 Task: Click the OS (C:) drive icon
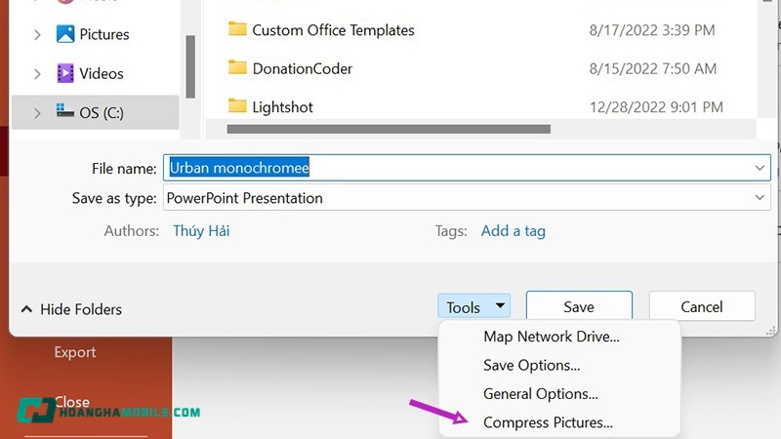66,112
